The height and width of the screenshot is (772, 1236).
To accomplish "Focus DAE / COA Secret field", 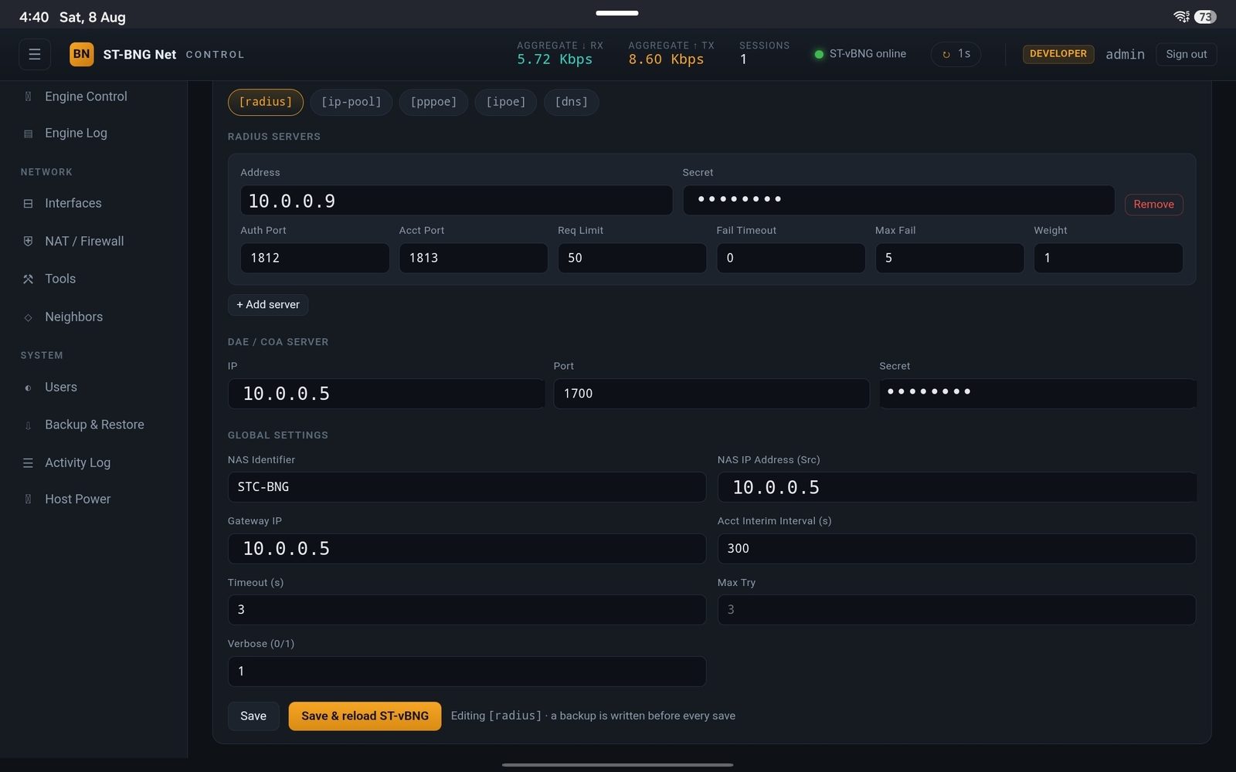I will (x=1037, y=394).
